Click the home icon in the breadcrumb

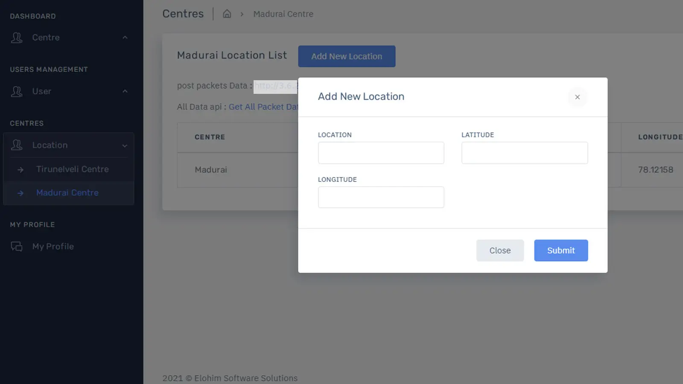227,14
